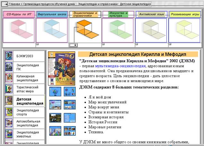Open the orange Энциклопедии и справочники cube
The height and width of the screenshot is (146, 204).
point(85,30)
